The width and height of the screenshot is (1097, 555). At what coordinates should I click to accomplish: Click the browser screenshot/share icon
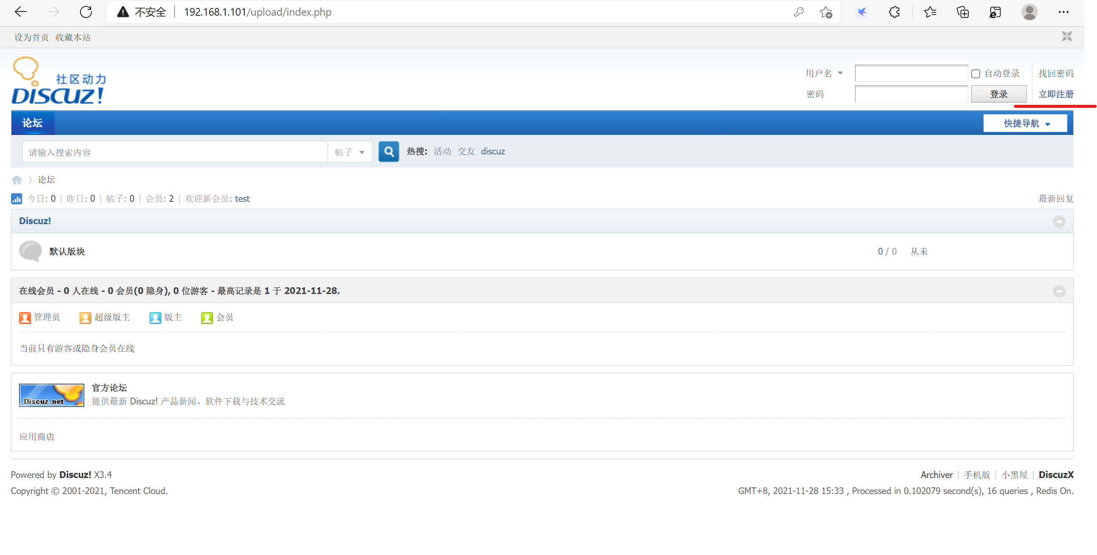click(995, 12)
